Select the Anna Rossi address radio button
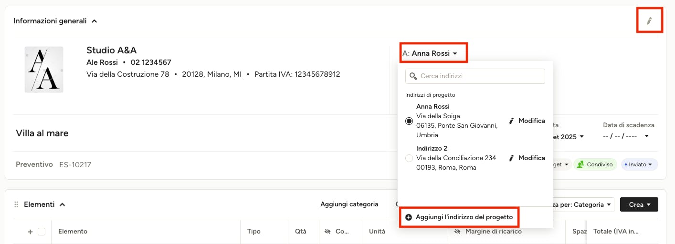This screenshot has height=244, width=675. pos(409,121)
